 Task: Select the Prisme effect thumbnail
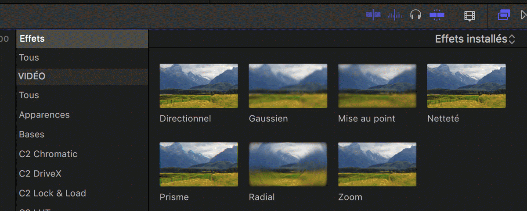point(199,165)
